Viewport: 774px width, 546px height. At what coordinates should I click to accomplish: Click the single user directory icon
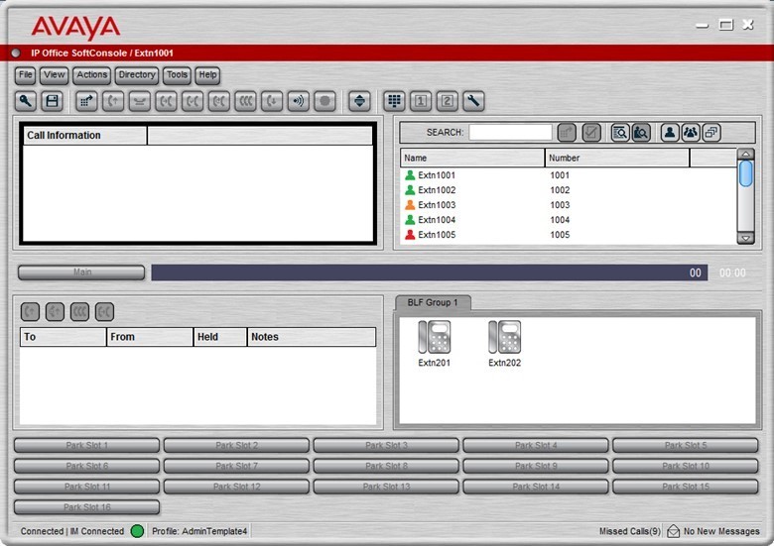click(x=670, y=133)
